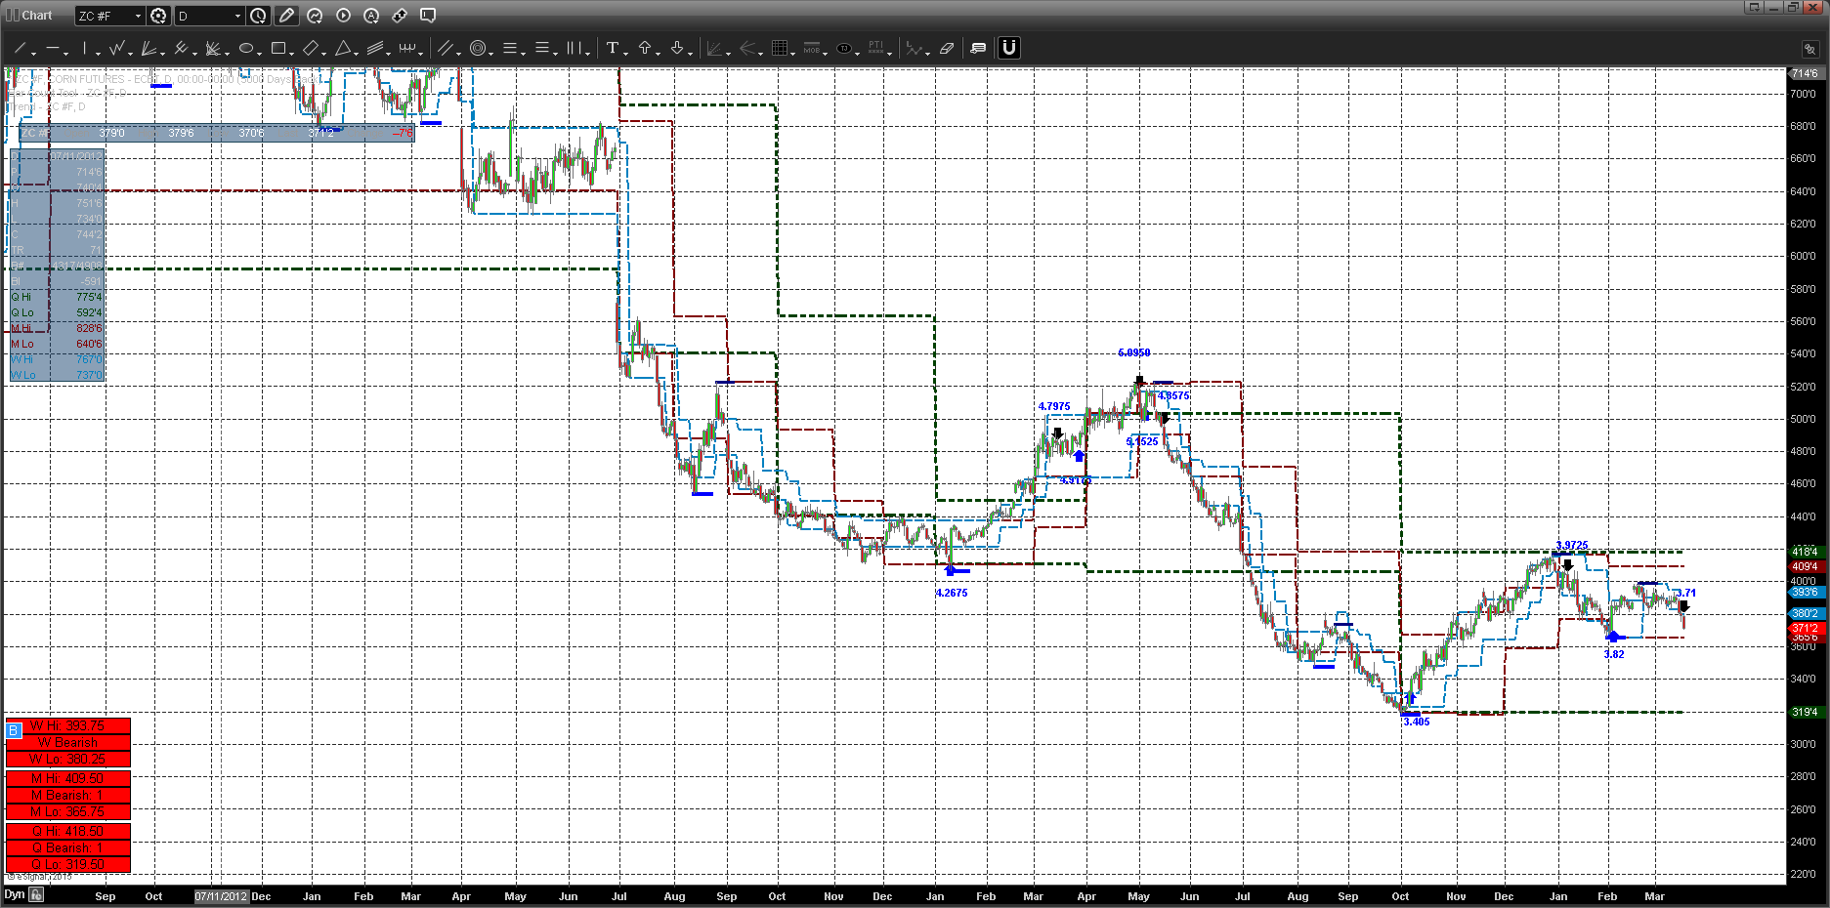Select the rectangle drawing tool
The width and height of the screenshot is (1830, 908).
tap(278, 48)
